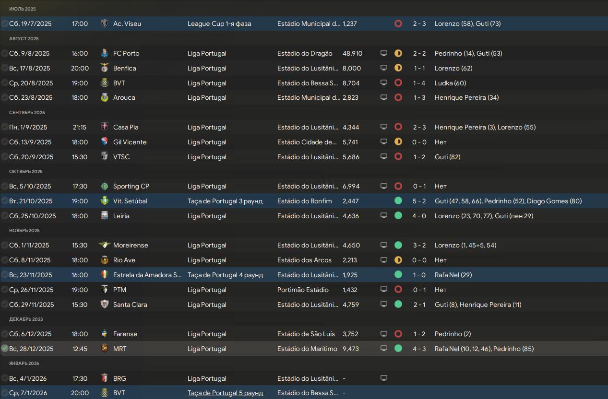
Task: Toggle the checkmark on the 28/12/2025 MRT row
Action: tap(5, 349)
